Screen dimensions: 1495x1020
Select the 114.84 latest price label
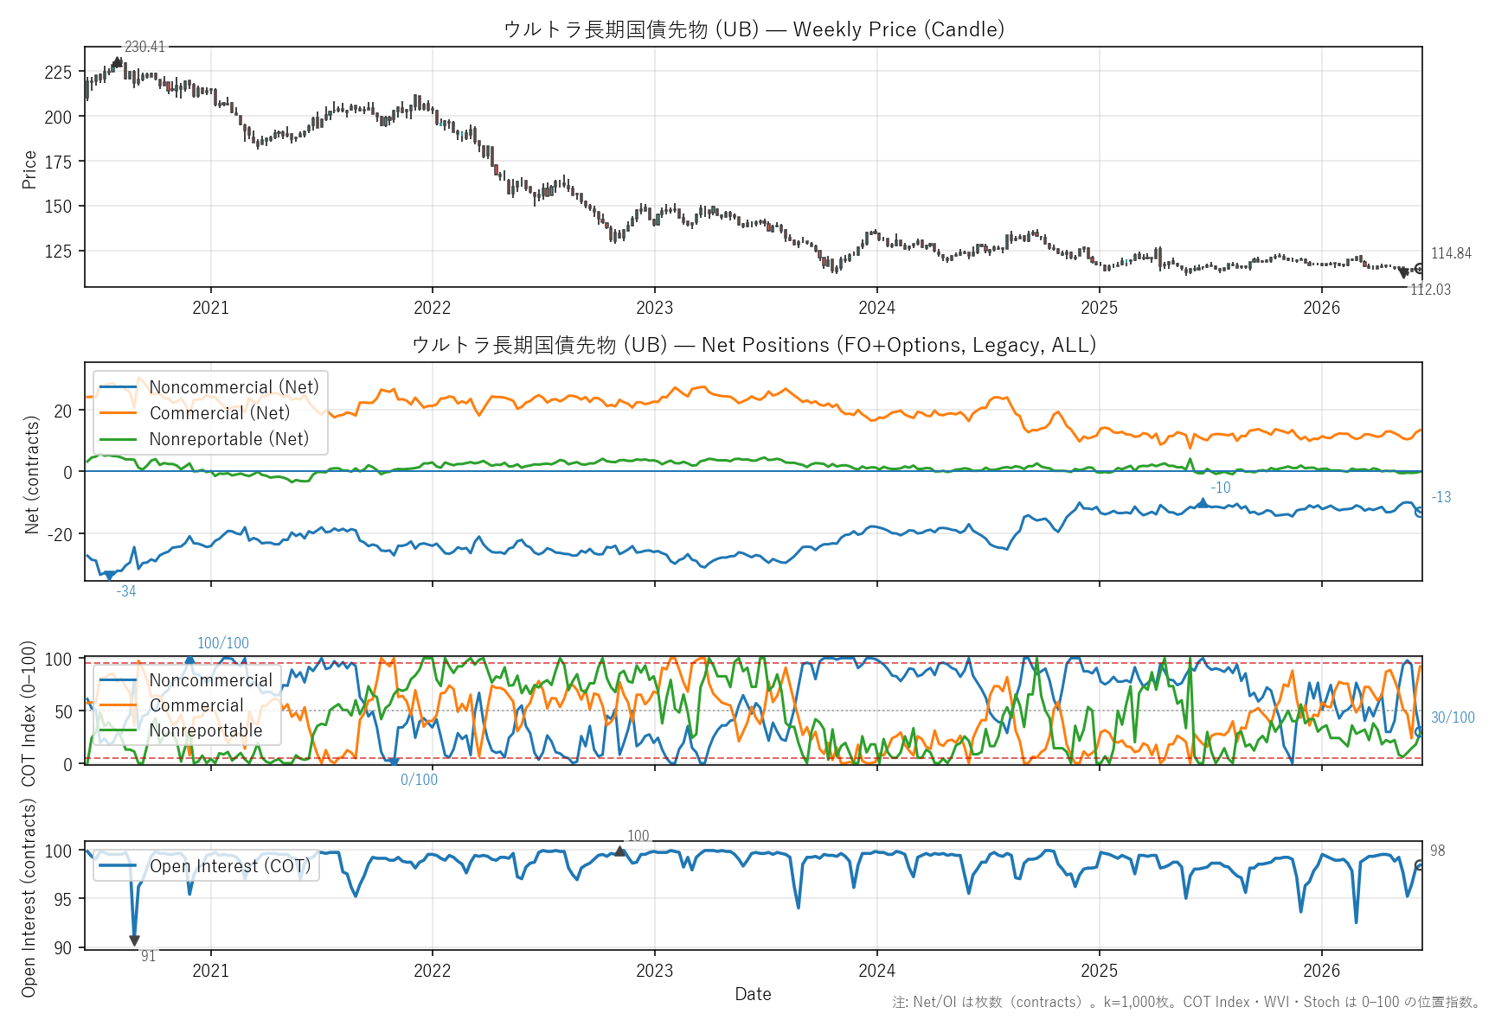coord(1451,253)
